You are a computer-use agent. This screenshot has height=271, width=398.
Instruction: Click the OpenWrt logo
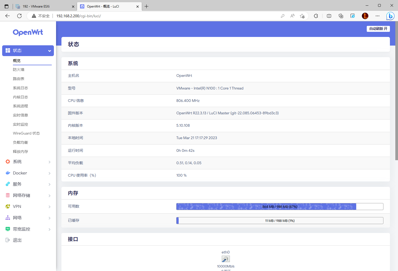28,32
